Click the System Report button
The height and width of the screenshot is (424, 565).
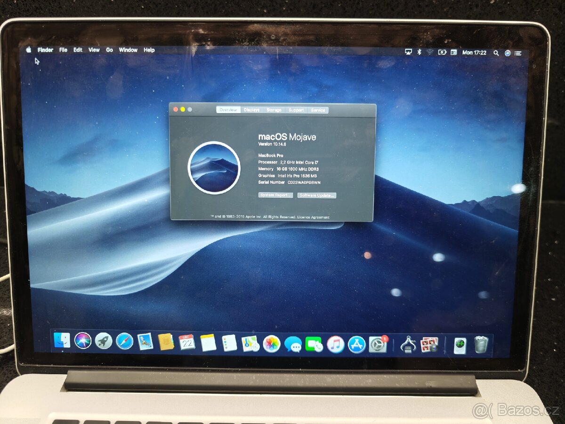[275, 195]
